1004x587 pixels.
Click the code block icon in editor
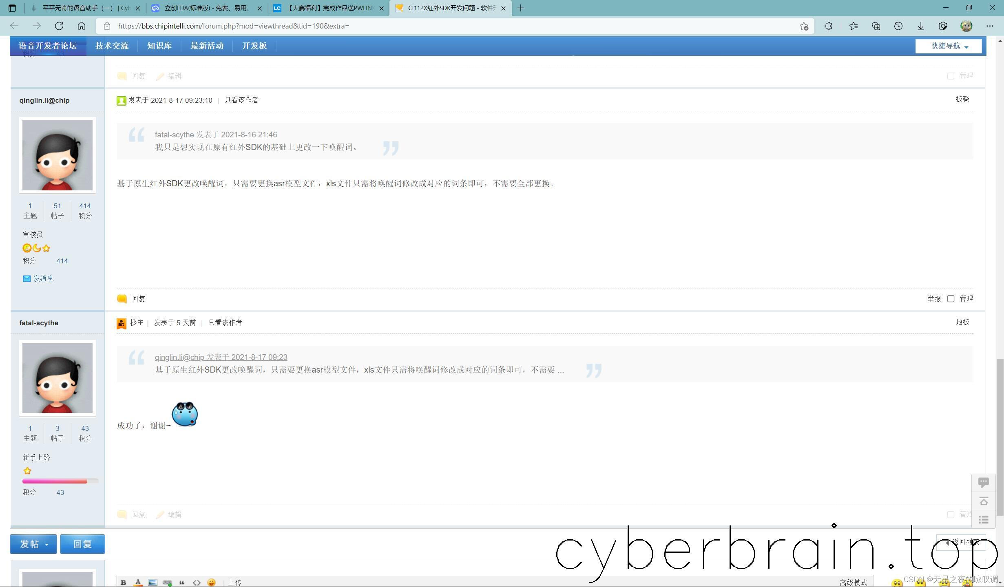pyautogui.click(x=197, y=582)
